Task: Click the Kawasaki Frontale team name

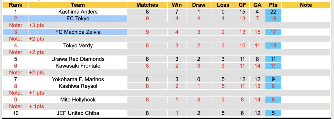Action: coord(78,66)
